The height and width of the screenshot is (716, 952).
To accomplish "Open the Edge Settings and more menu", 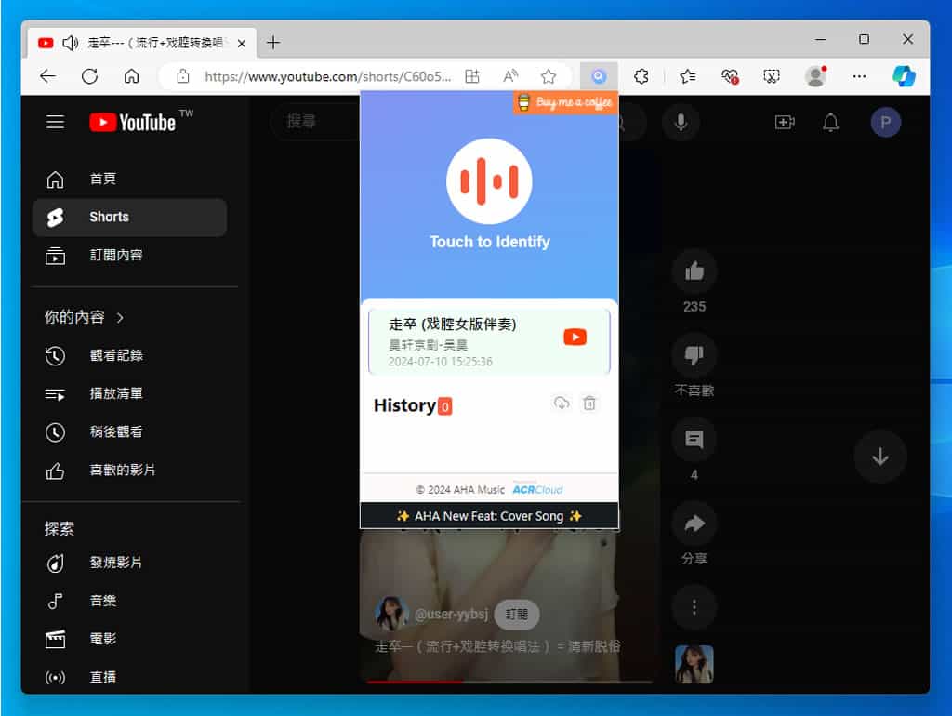I will click(x=859, y=76).
